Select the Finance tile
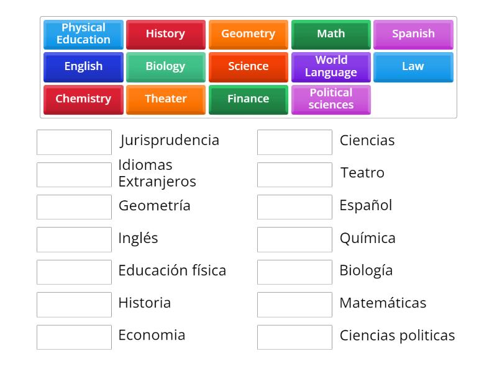The width and height of the screenshot is (497, 372). (248, 99)
